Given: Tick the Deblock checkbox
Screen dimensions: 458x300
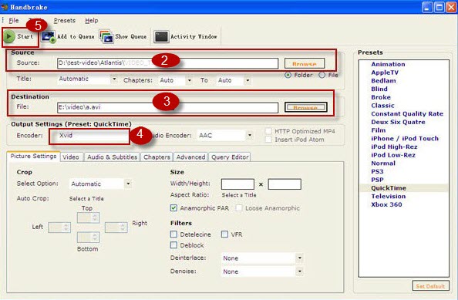Looking at the screenshot, I should (173, 244).
